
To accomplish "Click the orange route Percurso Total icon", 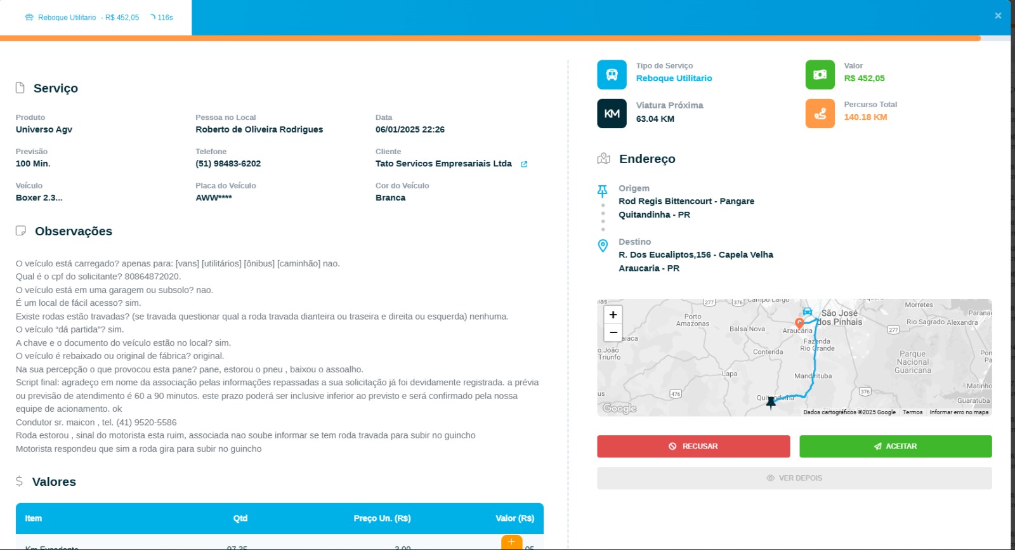I will [820, 114].
